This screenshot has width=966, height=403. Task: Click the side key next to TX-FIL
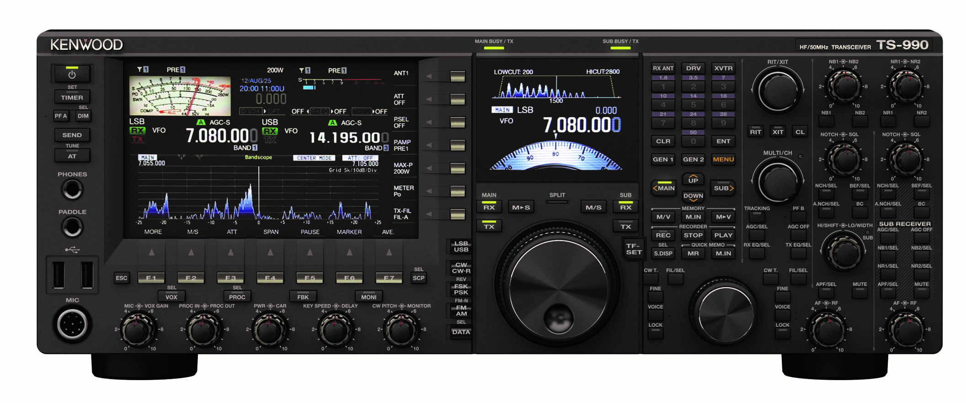click(x=457, y=214)
